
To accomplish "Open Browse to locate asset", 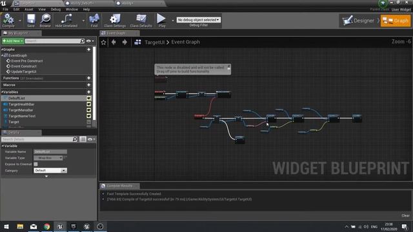I will pos(45,21).
